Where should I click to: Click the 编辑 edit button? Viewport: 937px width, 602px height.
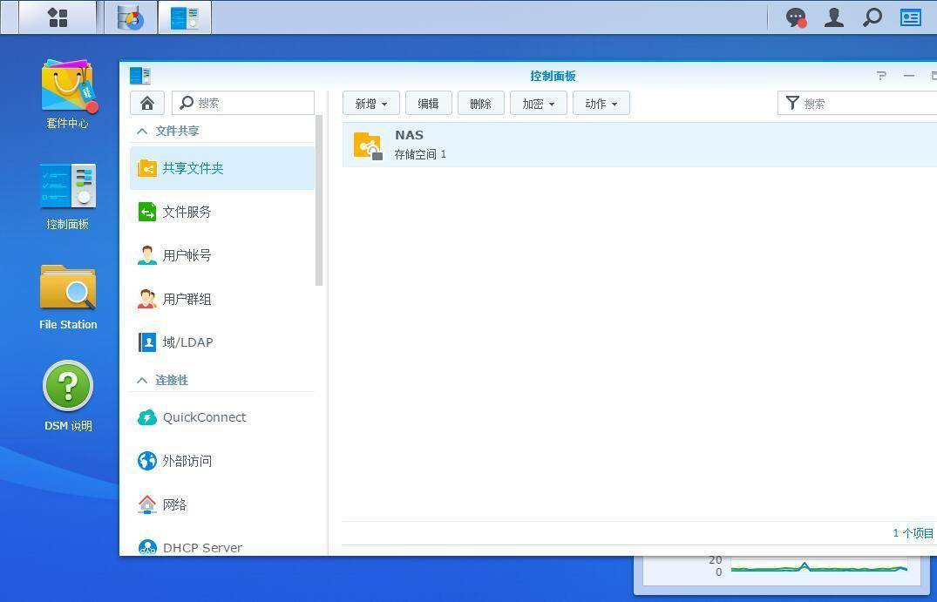pos(428,104)
